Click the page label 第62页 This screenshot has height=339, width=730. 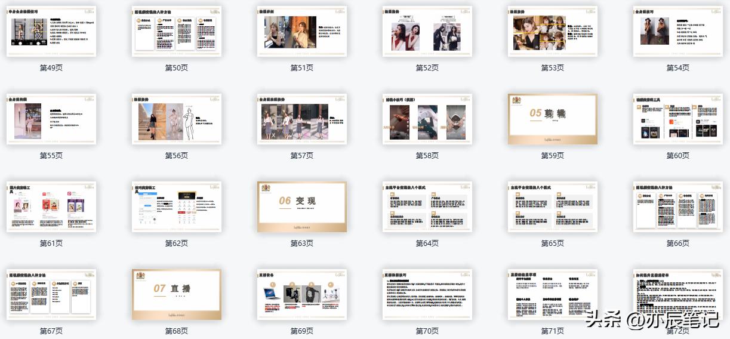click(177, 244)
